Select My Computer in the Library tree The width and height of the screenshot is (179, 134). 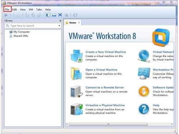point(21,32)
